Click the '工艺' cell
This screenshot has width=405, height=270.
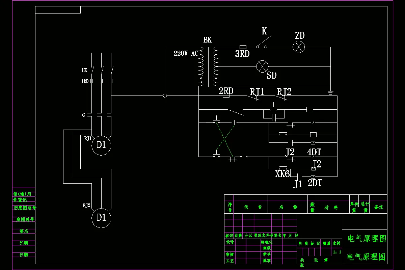click(x=230, y=261)
